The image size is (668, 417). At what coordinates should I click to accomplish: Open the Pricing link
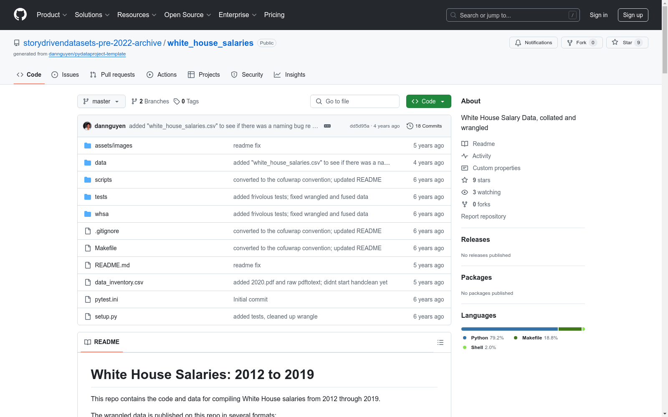coord(274,15)
